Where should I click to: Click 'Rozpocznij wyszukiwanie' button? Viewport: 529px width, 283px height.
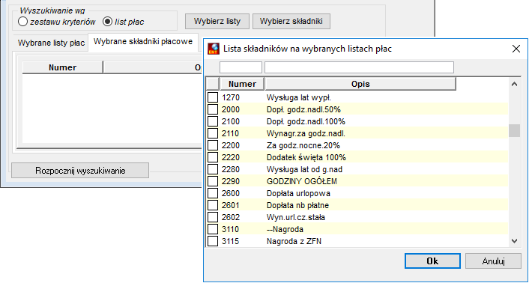click(x=80, y=171)
